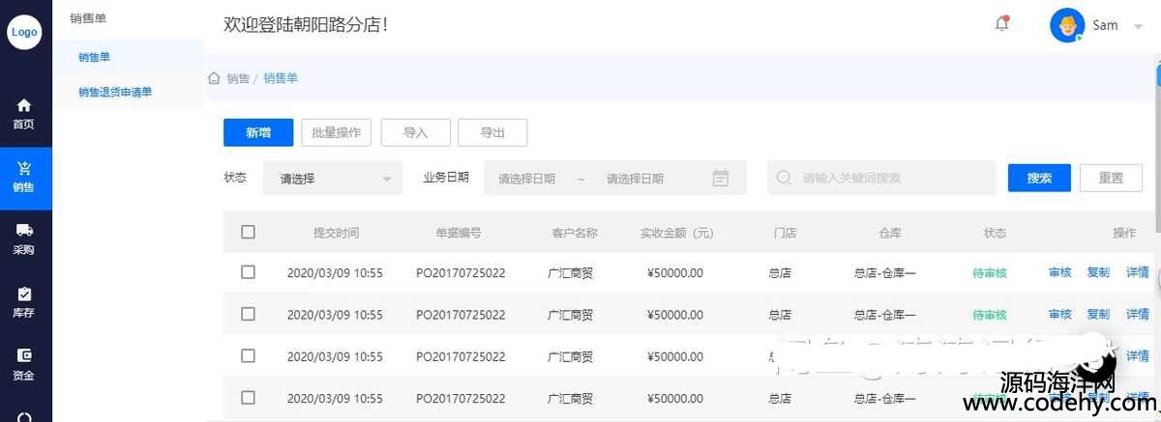Click the 重置 button
The height and width of the screenshot is (422, 1161).
click(x=1112, y=178)
